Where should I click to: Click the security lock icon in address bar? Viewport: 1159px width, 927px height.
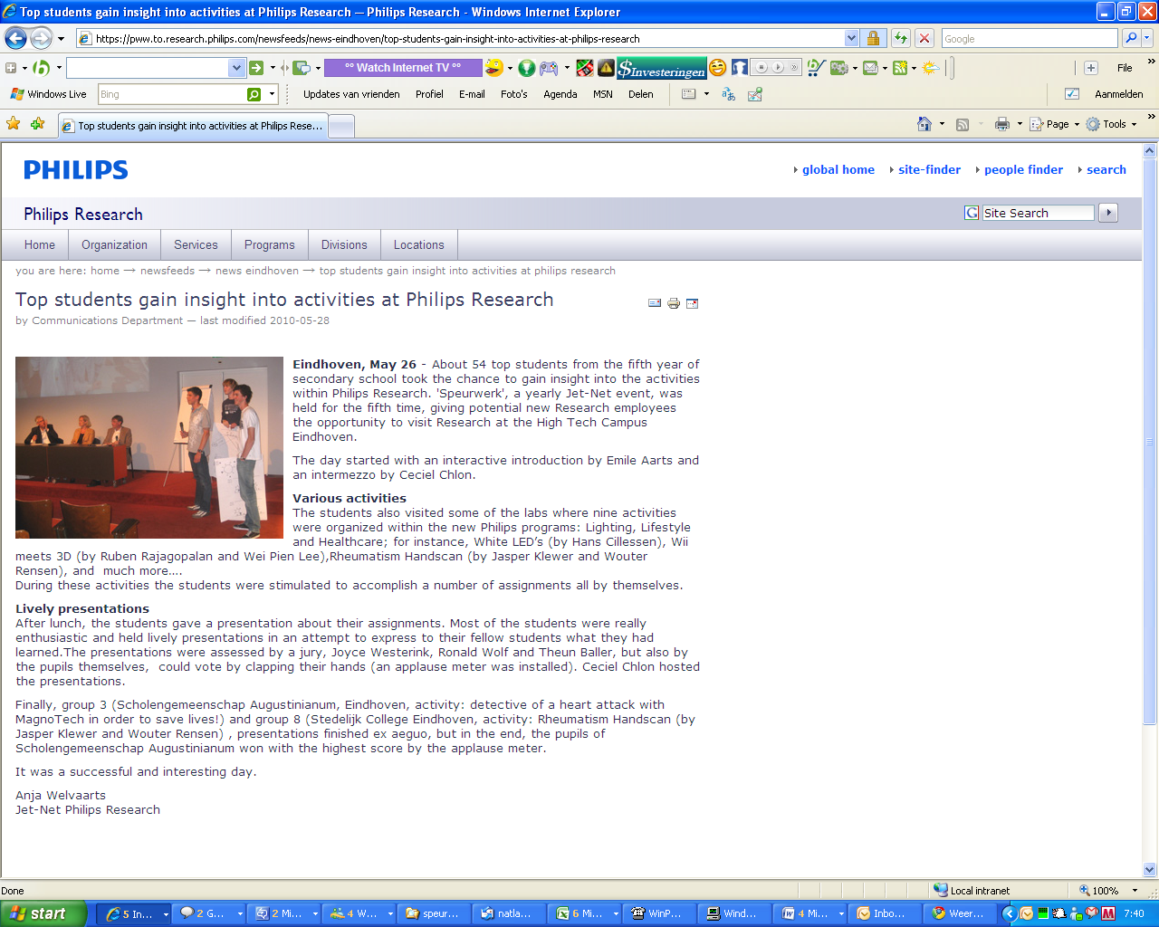pos(873,38)
